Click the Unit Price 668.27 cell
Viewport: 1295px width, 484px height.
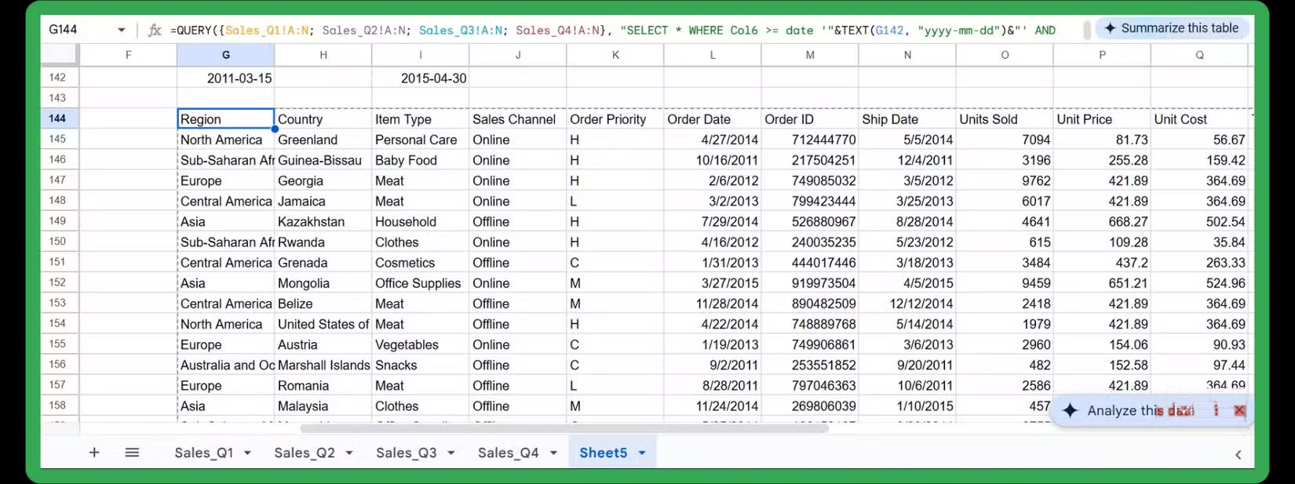pyautogui.click(x=1102, y=221)
